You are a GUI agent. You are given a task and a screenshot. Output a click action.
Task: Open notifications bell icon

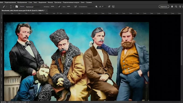click(172, 7)
